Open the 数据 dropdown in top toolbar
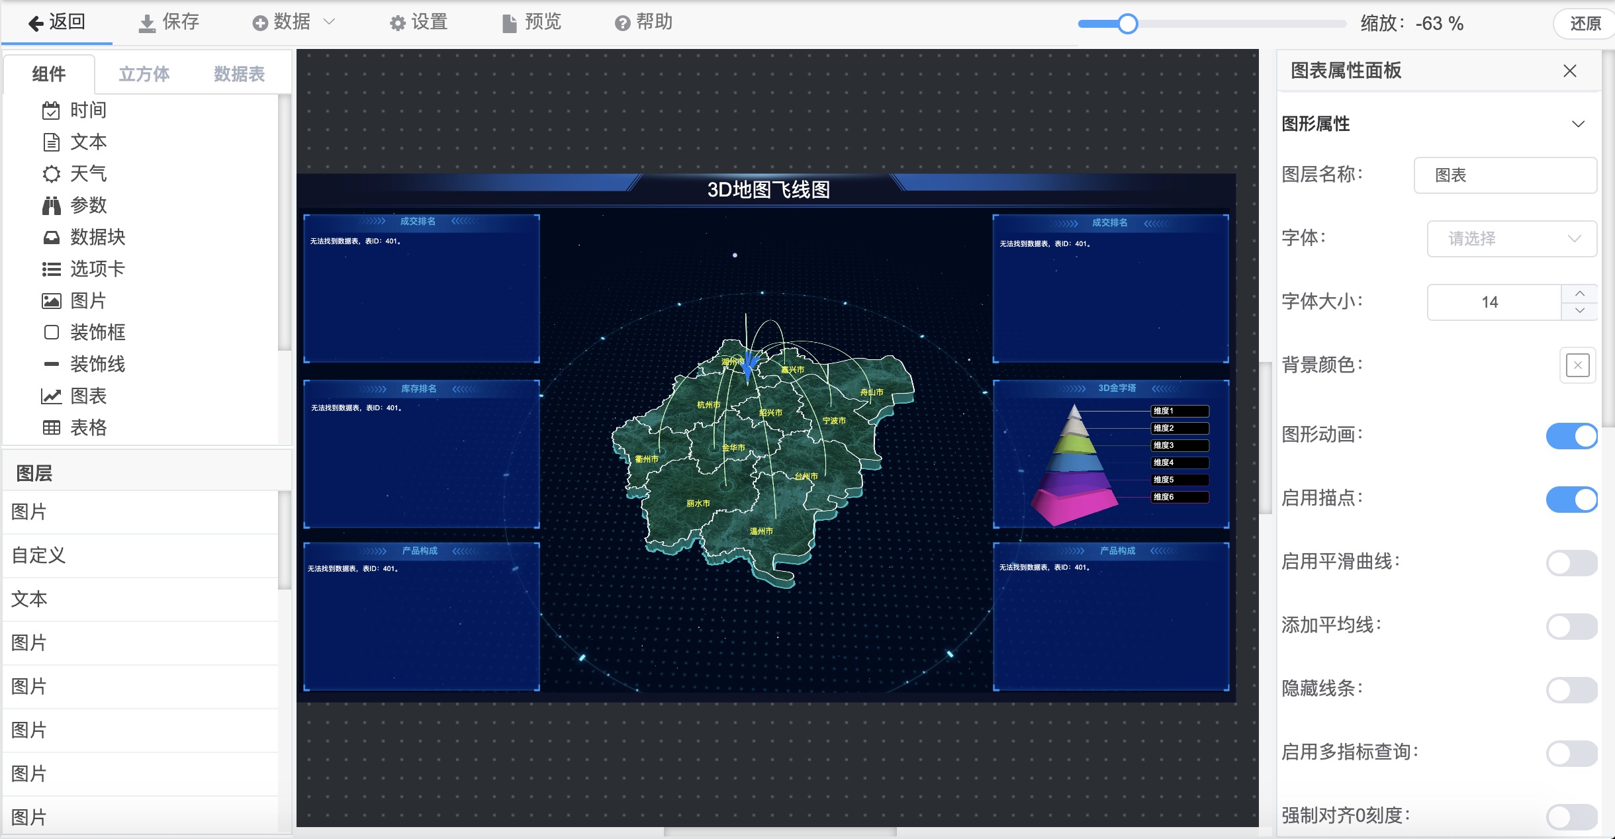Image resolution: width=1615 pixels, height=839 pixels. 294,22
